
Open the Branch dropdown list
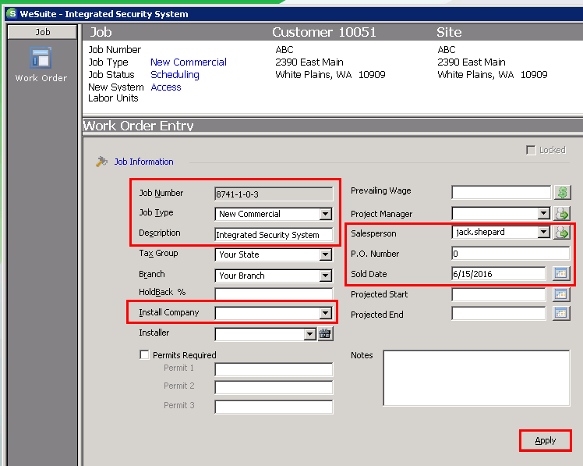click(x=325, y=276)
